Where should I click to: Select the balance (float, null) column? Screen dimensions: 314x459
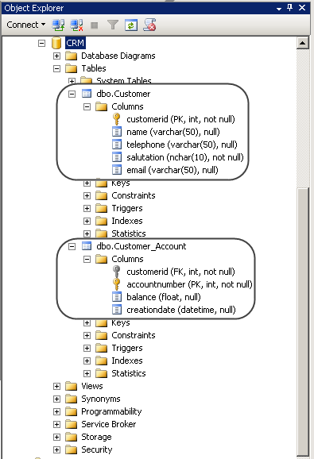pyautogui.click(x=164, y=297)
